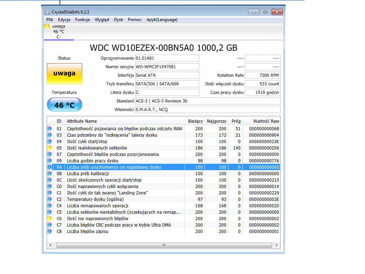Open the Edycja menu
The height and width of the screenshot is (274, 365).
click(x=64, y=20)
